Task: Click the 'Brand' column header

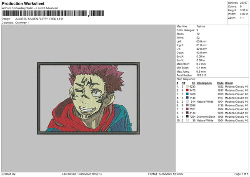Action: [x=229, y=83]
